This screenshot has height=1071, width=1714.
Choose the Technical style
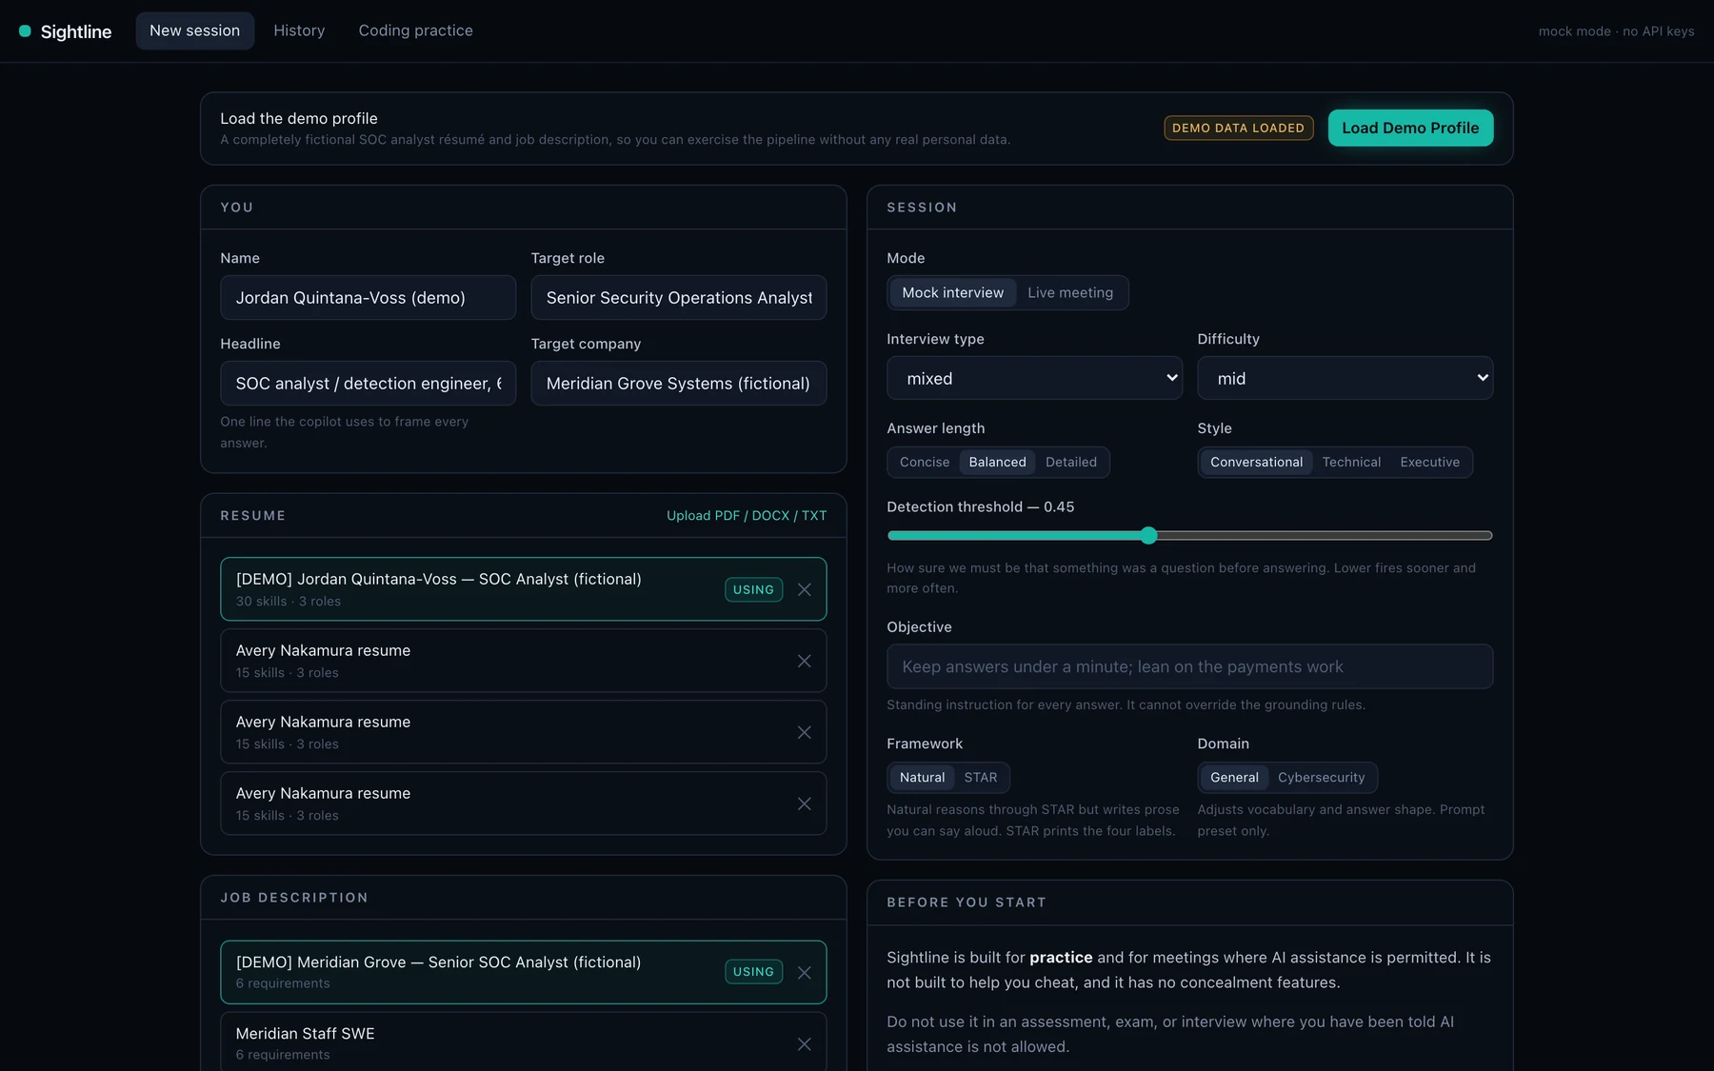click(x=1351, y=462)
